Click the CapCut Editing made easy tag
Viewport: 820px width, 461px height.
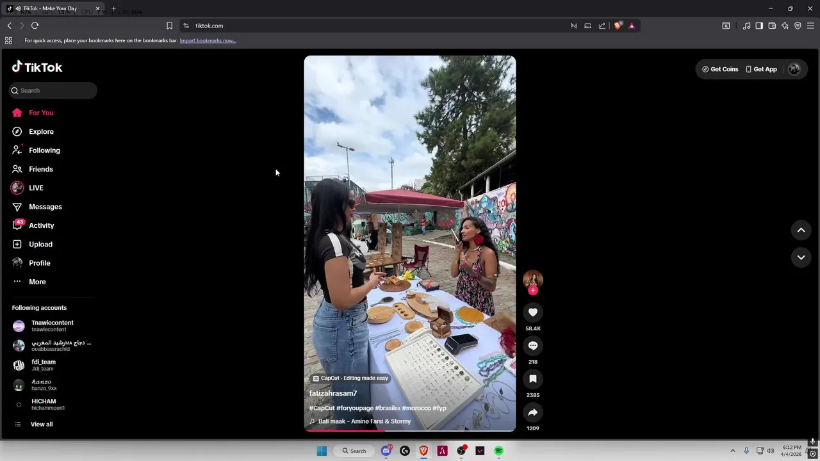[x=350, y=378]
